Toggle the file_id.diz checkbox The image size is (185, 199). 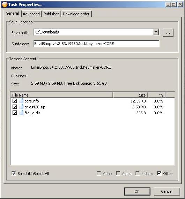(x=15, y=113)
